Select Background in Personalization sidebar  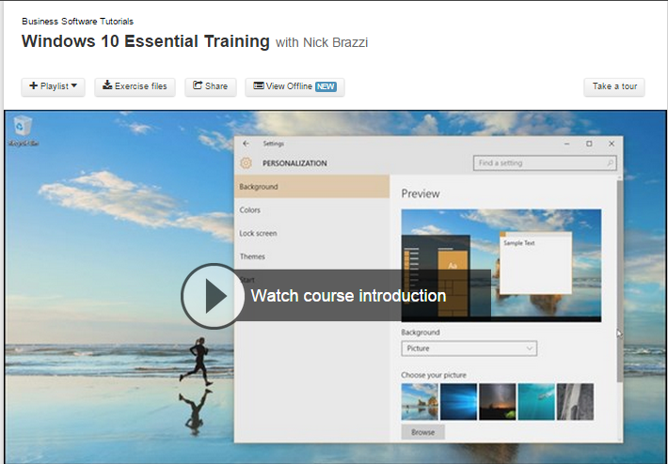point(311,187)
